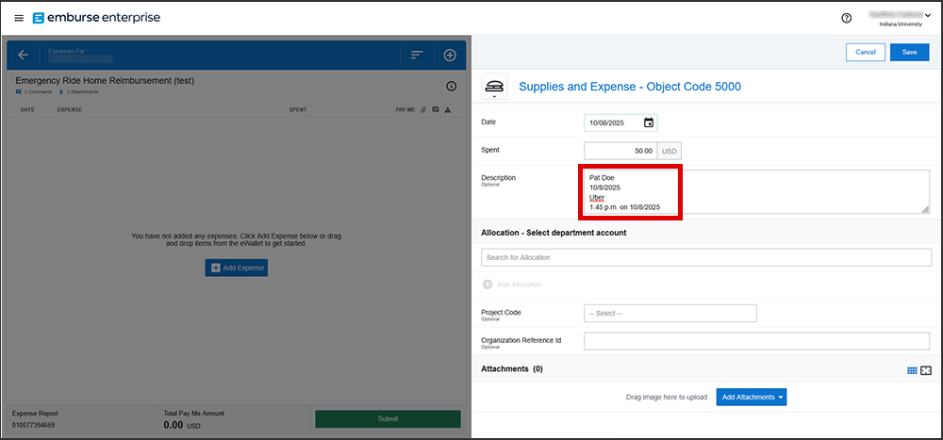Click in the Search for Allocation field

(705, 257)
